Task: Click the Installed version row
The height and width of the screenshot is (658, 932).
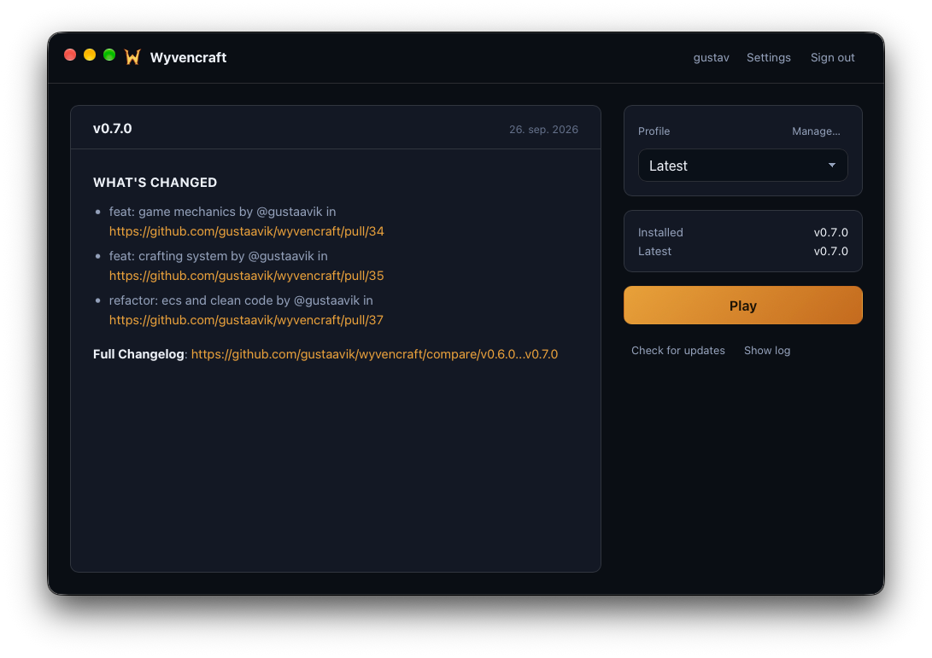Action: (742, 232)
